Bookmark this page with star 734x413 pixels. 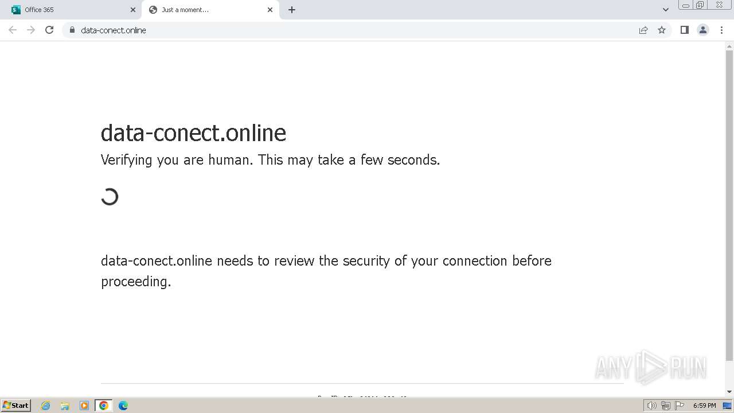point(662,30)
